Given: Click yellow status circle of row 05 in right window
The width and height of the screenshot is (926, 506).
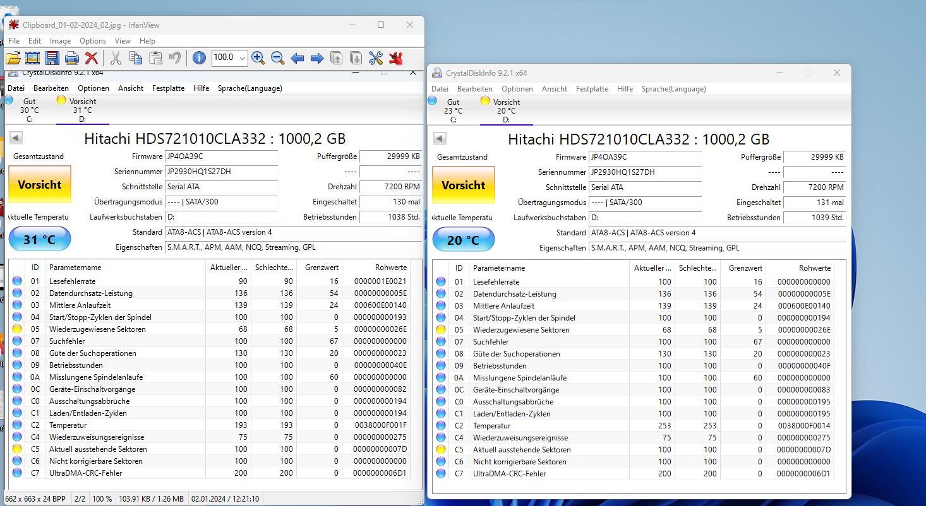Looking at the screenshot, I should coord(441,330).
